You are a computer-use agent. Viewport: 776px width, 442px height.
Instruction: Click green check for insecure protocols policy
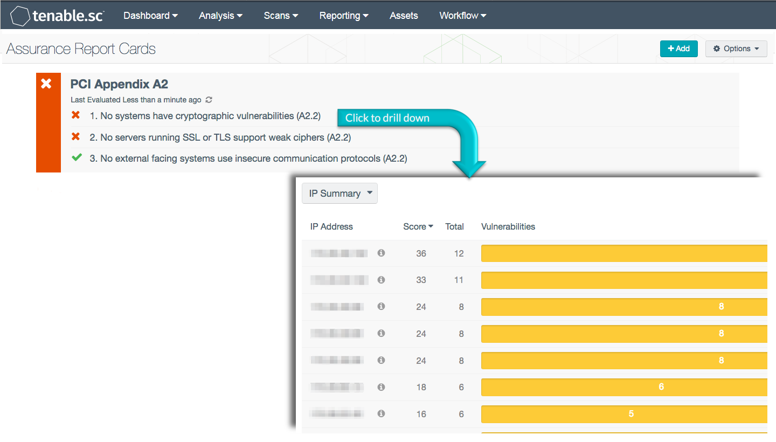pos(77,158)
